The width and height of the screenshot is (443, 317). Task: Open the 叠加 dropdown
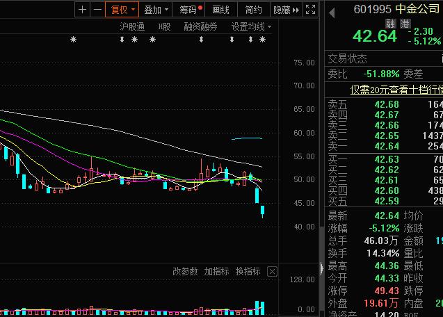156,10
